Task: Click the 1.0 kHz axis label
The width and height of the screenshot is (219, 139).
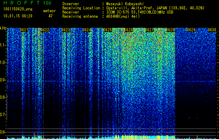Action: (2, 63)
